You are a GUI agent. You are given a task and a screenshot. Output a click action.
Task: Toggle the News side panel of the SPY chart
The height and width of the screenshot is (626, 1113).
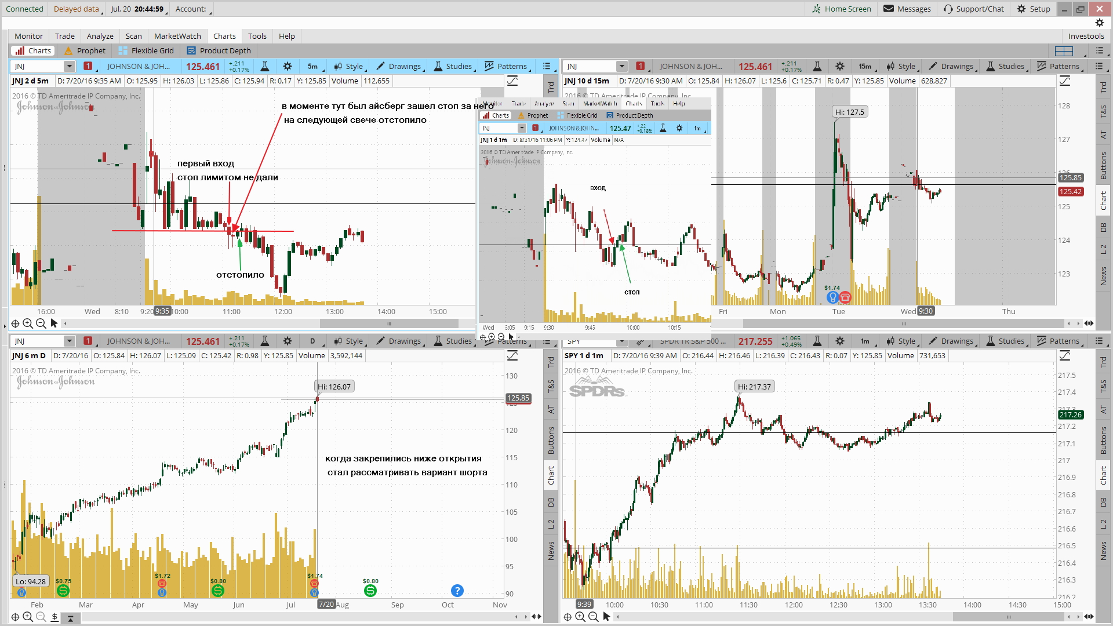(1103, 551)
